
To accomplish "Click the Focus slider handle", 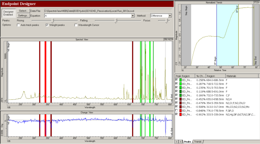I will coord(167,21).
